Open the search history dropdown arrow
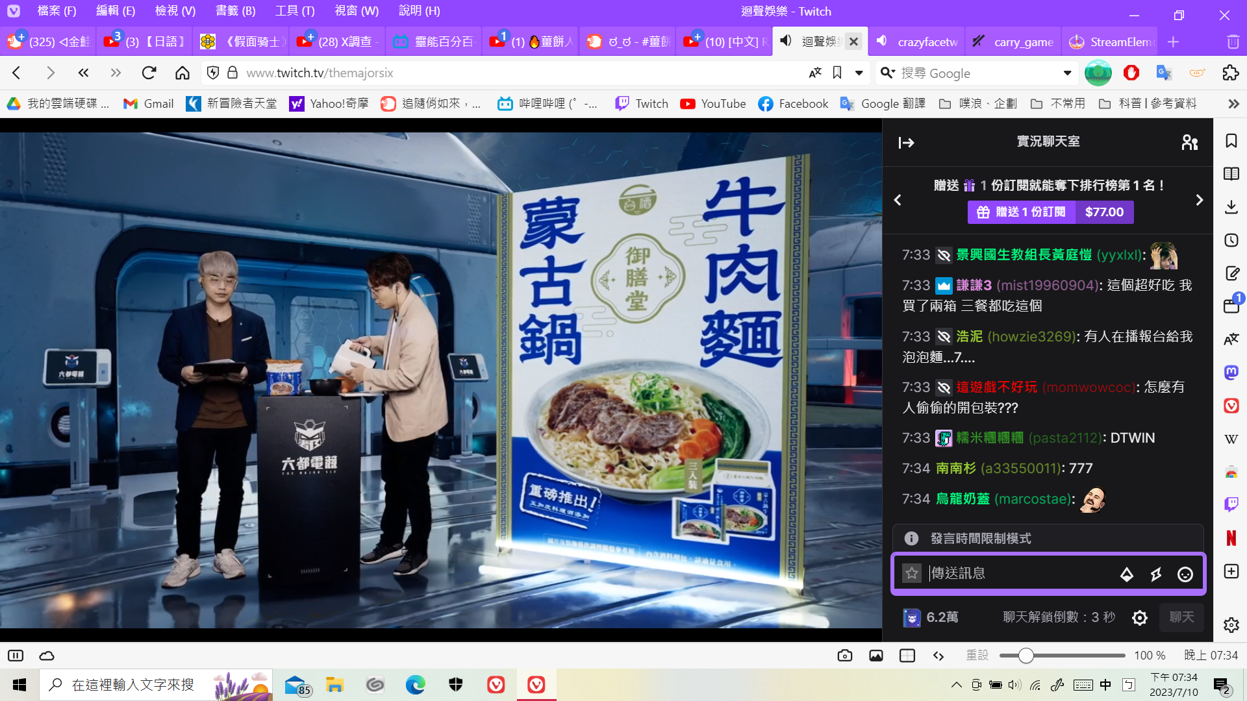Screen dimensions: 1247x701 1067,73
